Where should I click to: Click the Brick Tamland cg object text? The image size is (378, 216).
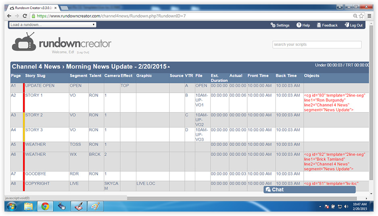click(x=334, y=162)
